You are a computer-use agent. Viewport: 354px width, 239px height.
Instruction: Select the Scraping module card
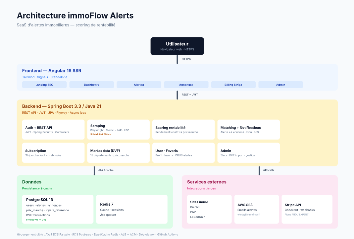pos(118,130)
